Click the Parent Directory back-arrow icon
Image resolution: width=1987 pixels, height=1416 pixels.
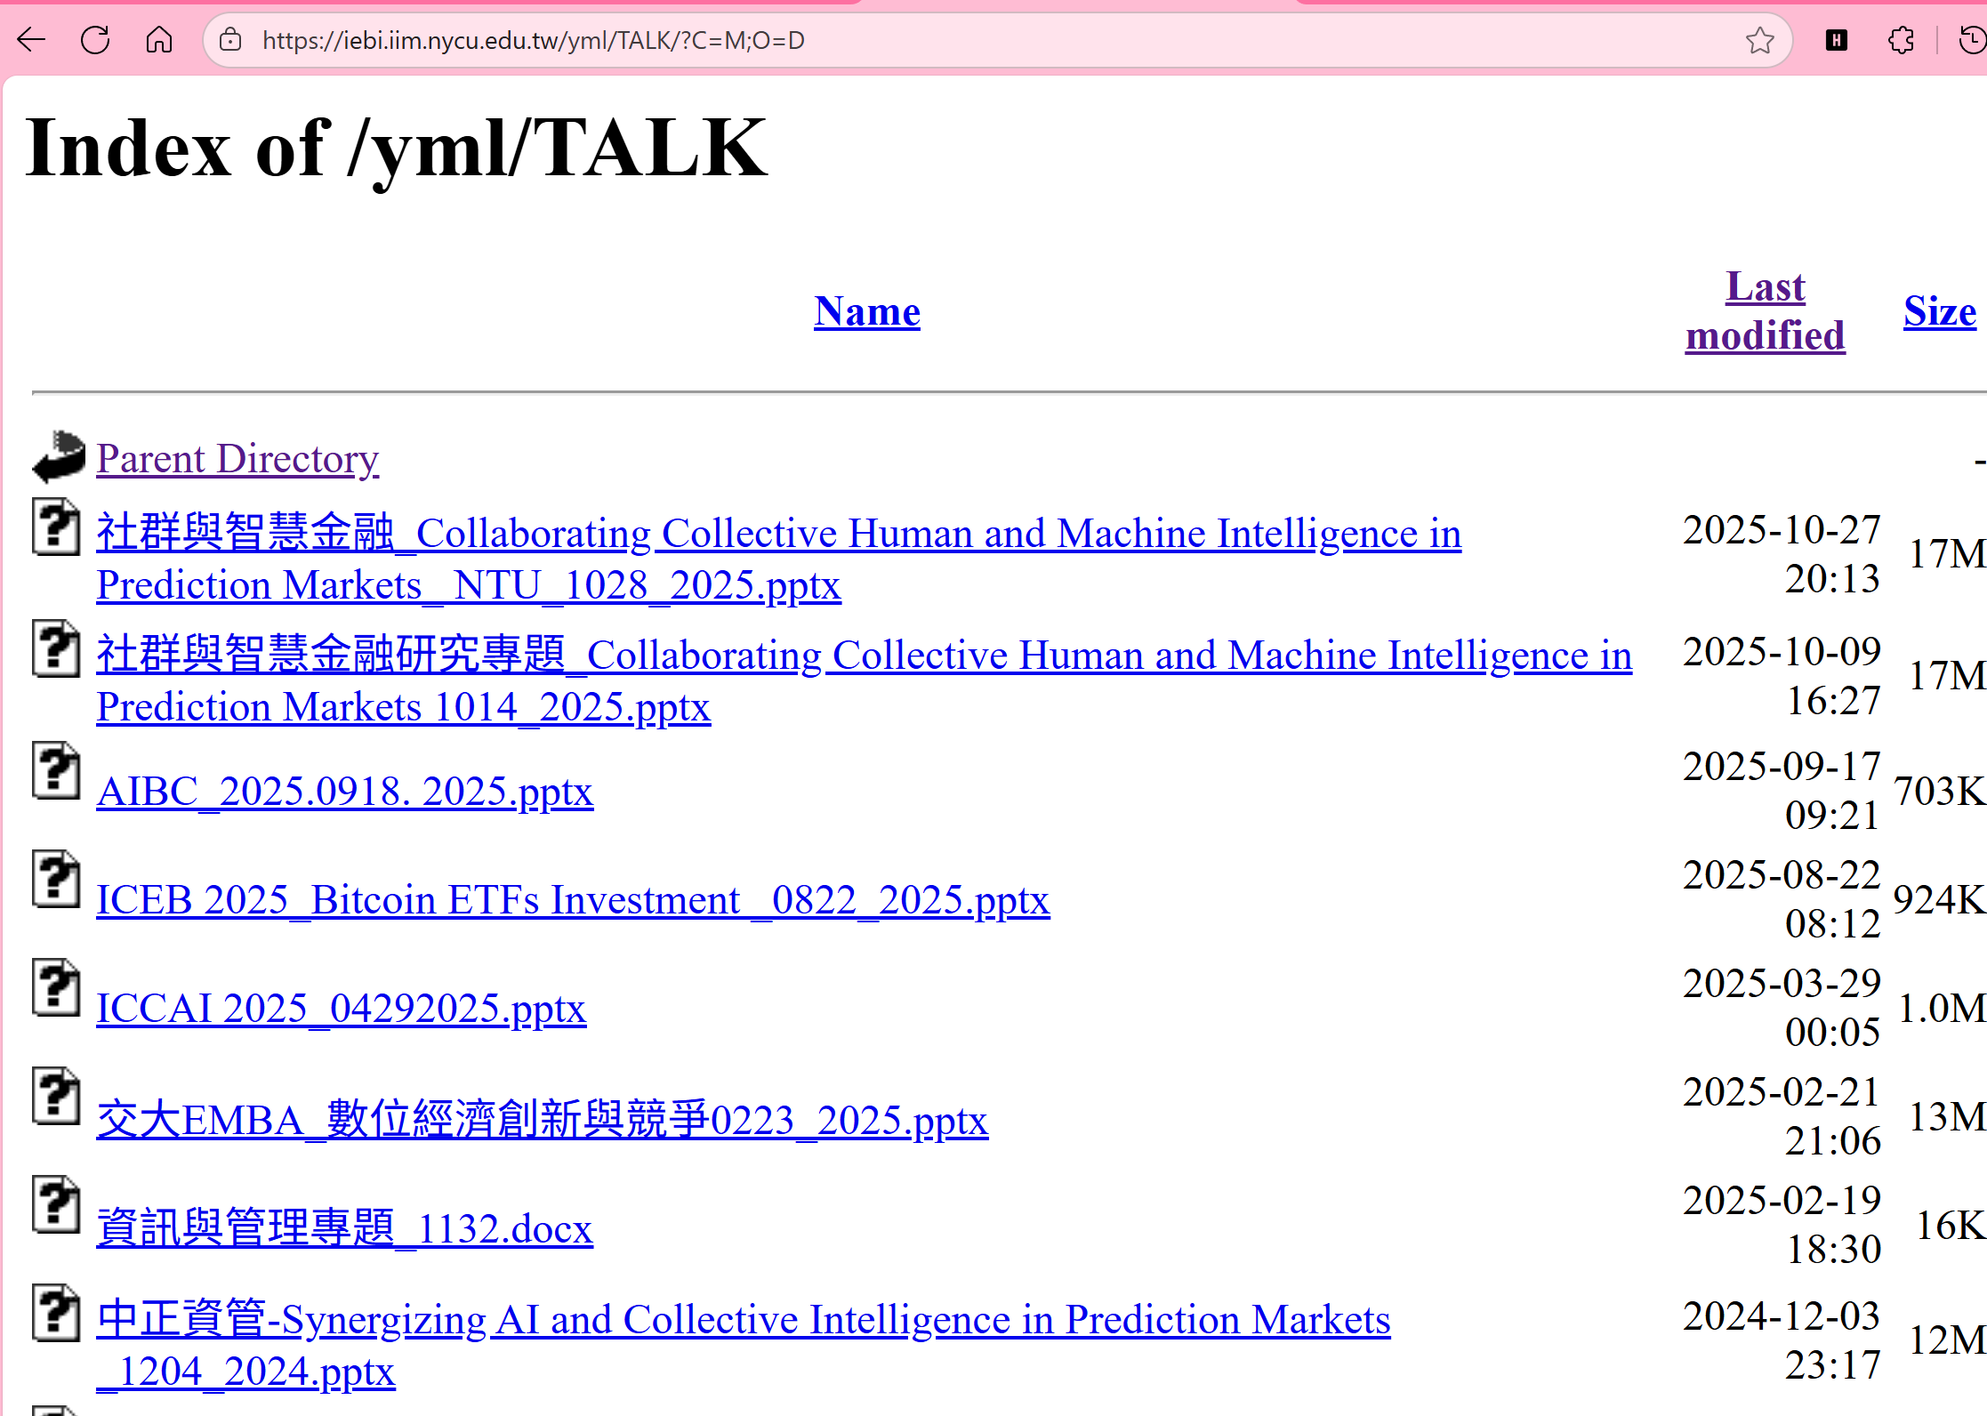(x=59, y=456)
